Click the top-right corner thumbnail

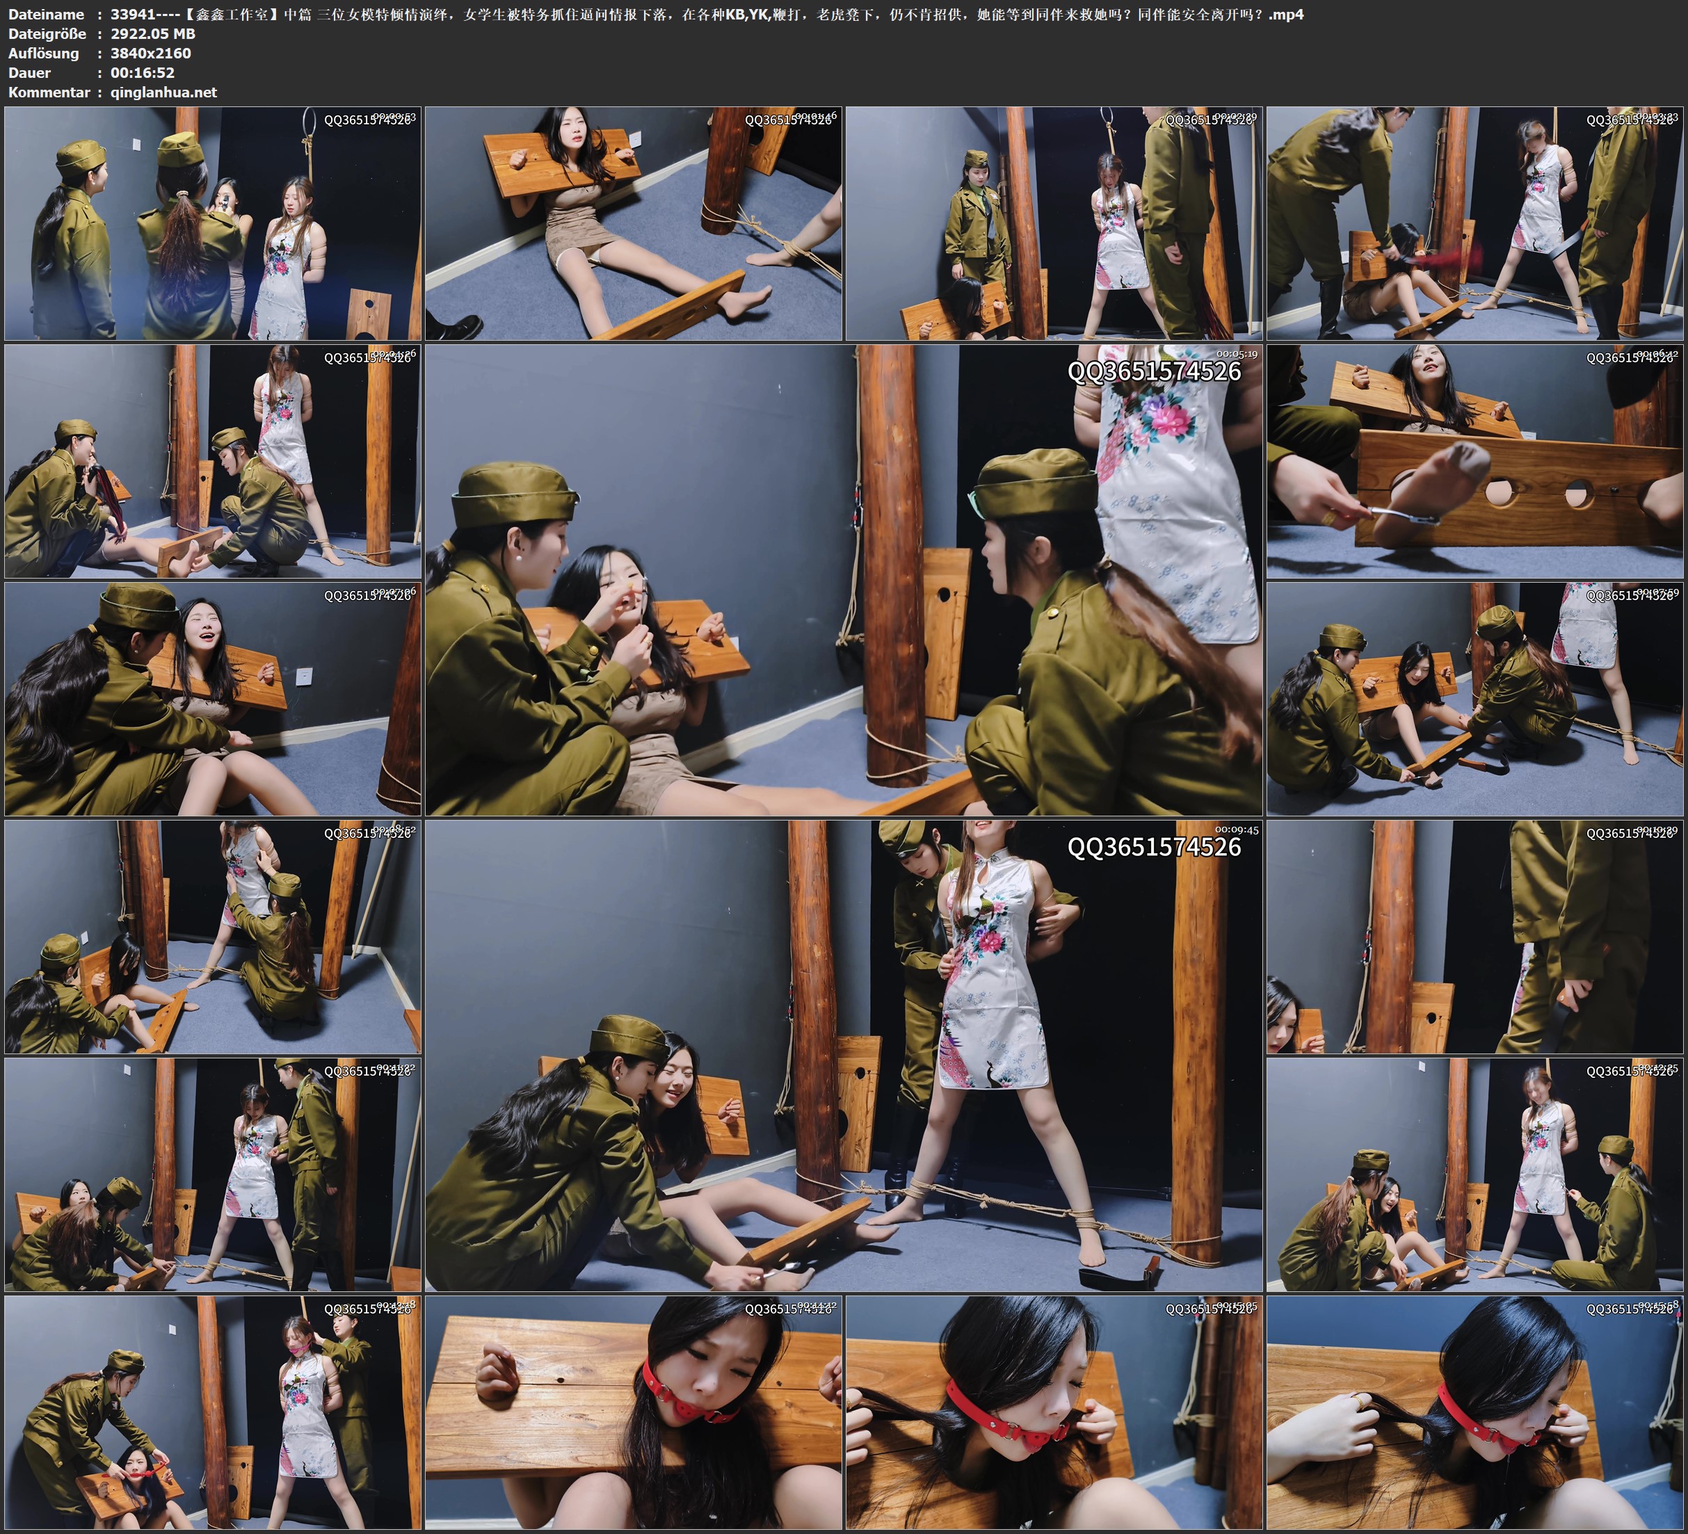click(x=1474, y=224)
